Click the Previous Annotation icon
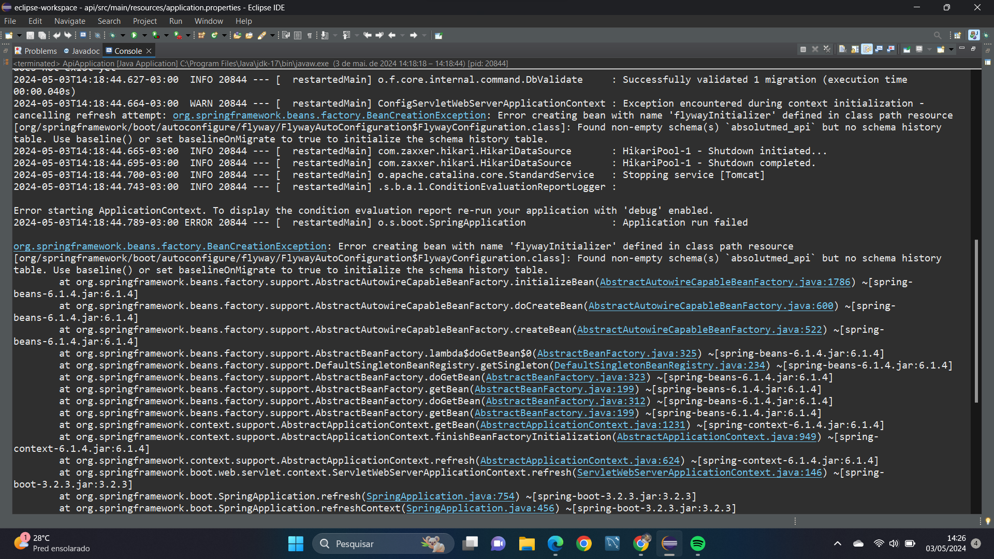This screenshot has height=559, width=994. click(x=346, y=35)
